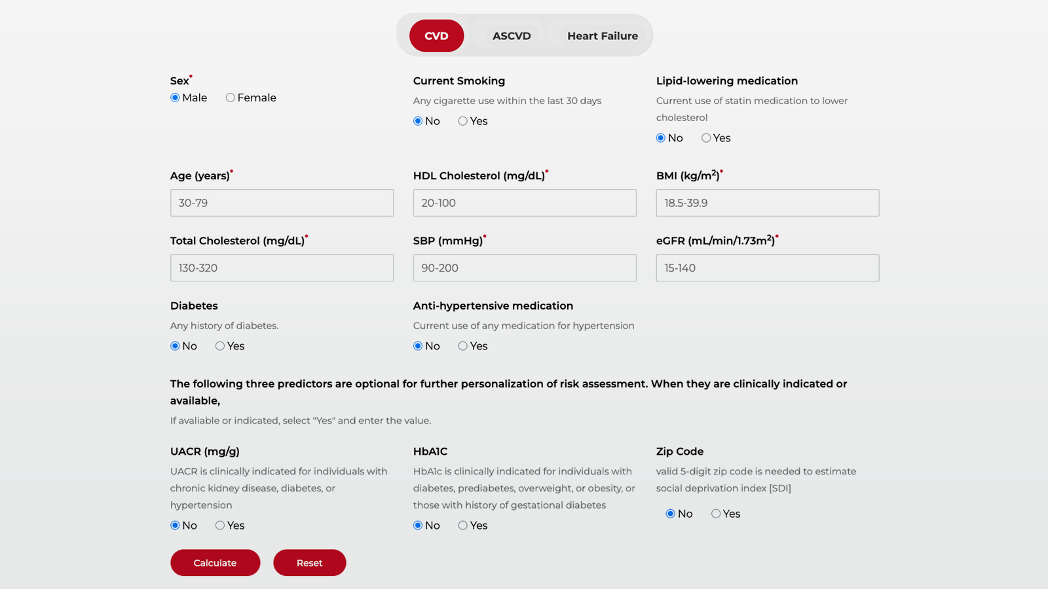Click the SBP (mmHg) input field
Screen dimensions: 1048x589
[x=525, y=268]
